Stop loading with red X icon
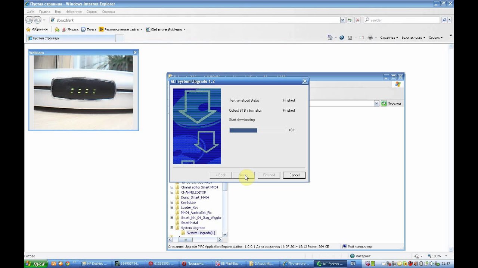 tap(357, 20)
